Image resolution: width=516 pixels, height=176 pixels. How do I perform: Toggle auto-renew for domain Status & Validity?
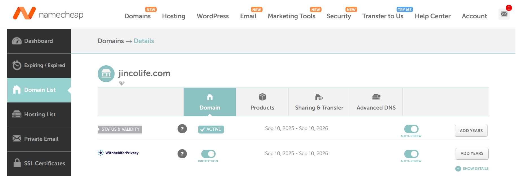pos(411,129)
